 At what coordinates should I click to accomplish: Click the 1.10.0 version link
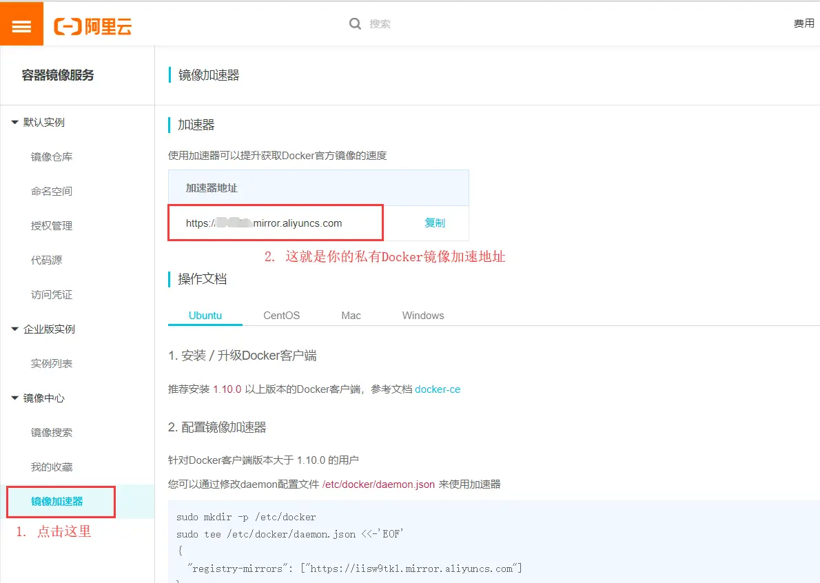pyautogui.click(x=227, y=389)
